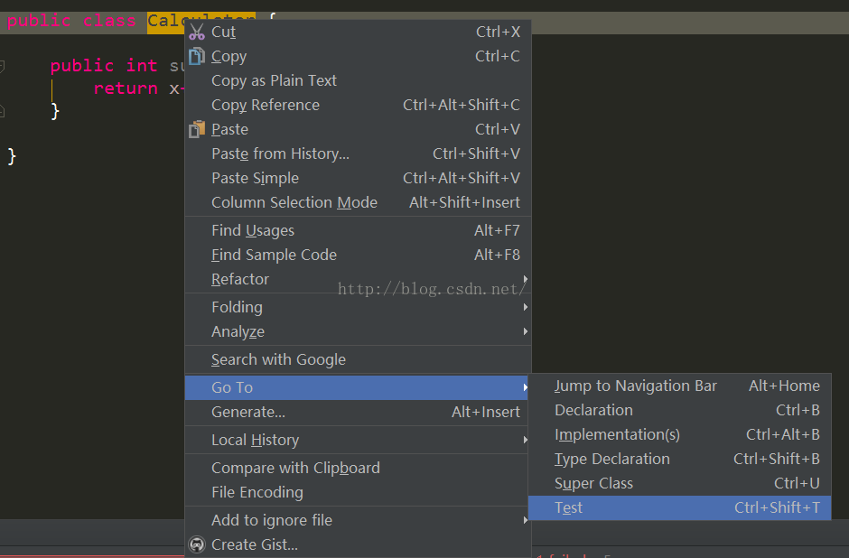The image size is (849, 558).
Task: Click the clipboard icon beside Paste
Action: point(197,129)
